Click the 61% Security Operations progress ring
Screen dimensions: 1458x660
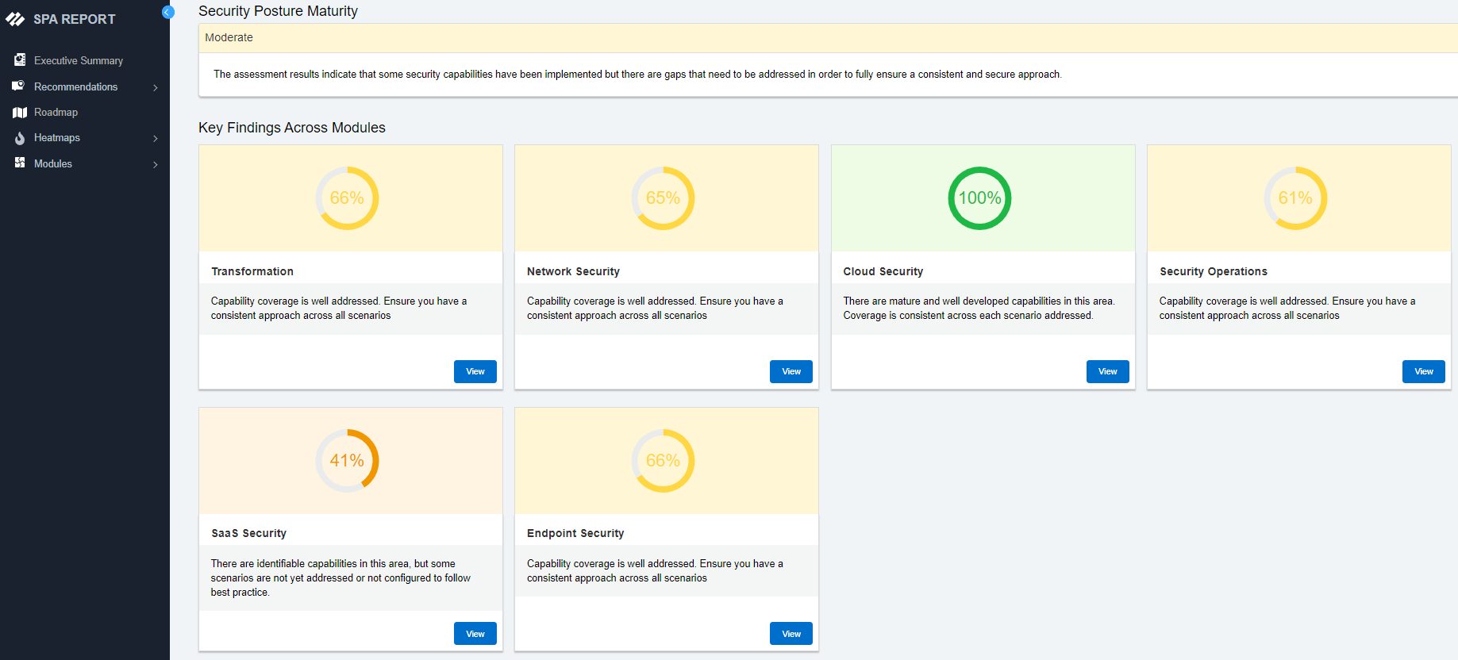1295,198
